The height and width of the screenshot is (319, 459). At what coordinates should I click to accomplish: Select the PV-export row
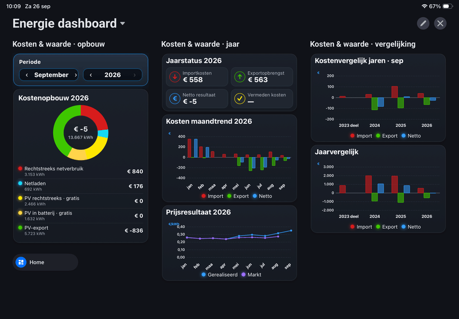pyautogui.click(x=80, y=230)
